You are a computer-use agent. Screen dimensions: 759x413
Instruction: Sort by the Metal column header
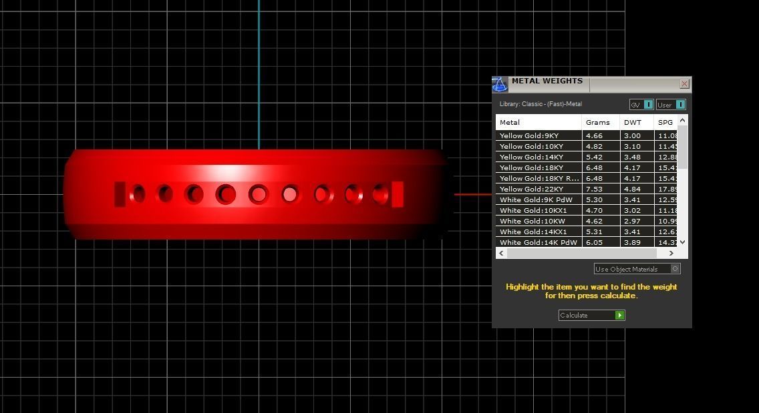point(539,122)
